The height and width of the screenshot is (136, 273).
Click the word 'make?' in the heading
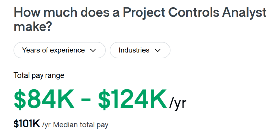point(33,27)
